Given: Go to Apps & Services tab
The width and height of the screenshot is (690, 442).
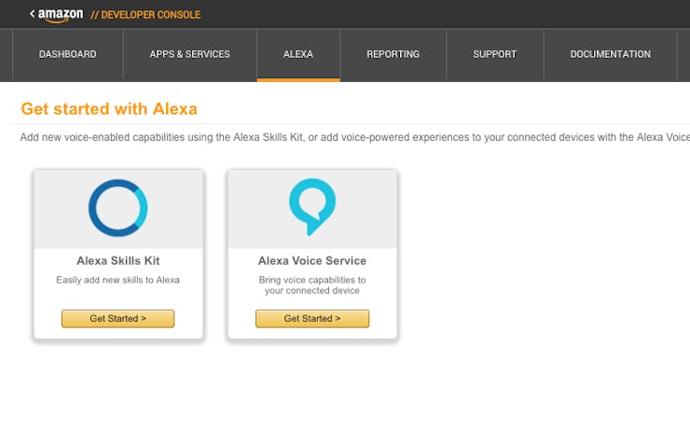Looking at the screenshot, I should pyautogui.click(x=189, y=55).
